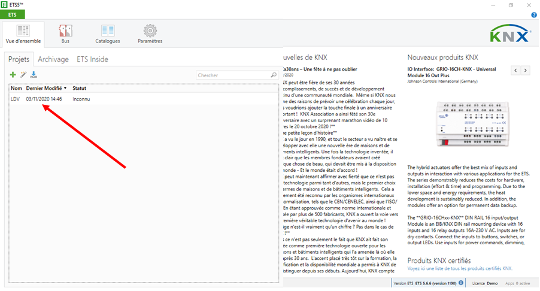Click the Licence Demo status entry
Image resolution: width=540 pixels, height=291 pixels.
[x=485, y=283]
